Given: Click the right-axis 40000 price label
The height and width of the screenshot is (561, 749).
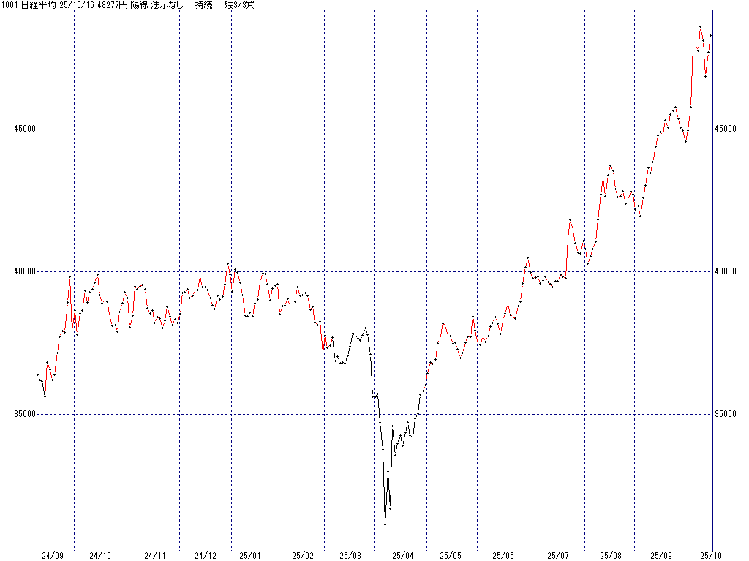Looking at the screenshot, I should 726,271.
